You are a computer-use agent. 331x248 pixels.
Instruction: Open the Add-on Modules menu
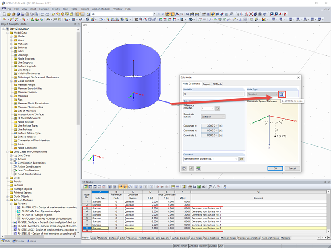tap(101, 9)
